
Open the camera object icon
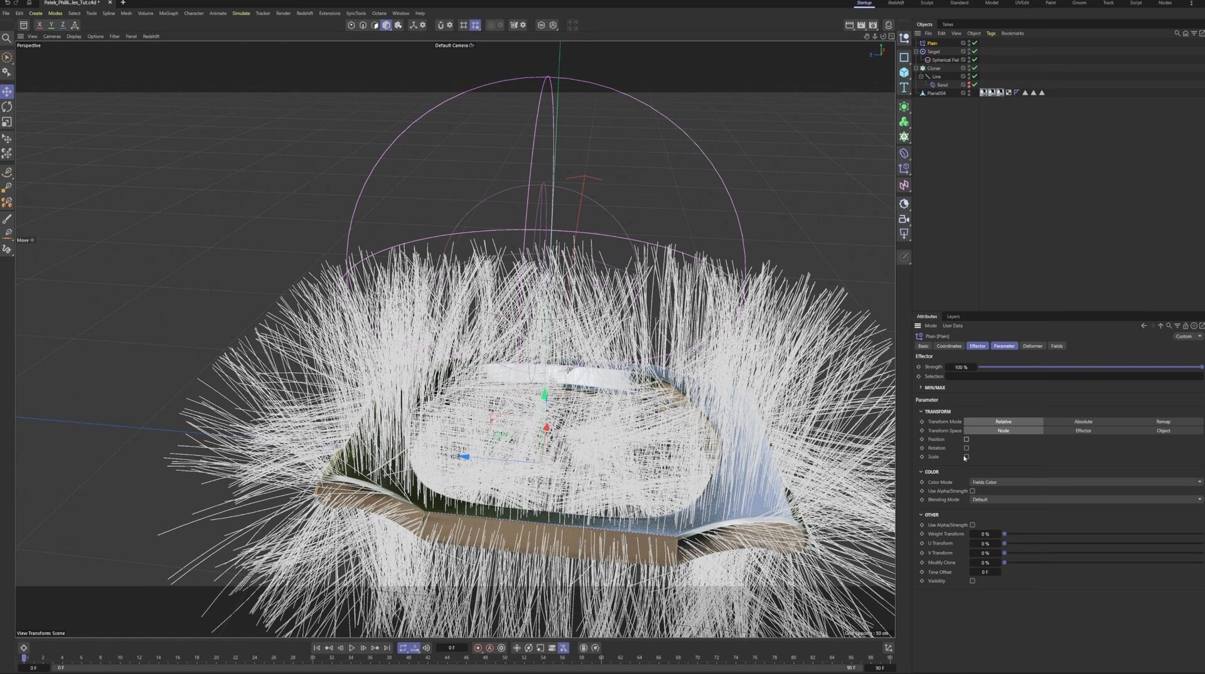(x=904, y=219)
